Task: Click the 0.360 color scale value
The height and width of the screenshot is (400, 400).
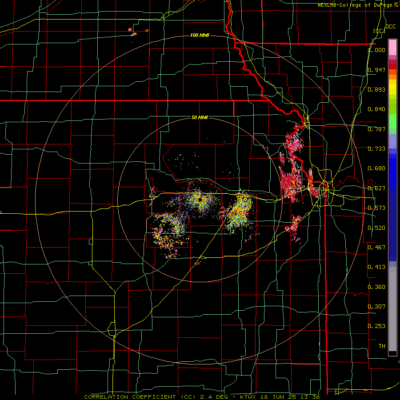Action: click(x=376, y=287)
